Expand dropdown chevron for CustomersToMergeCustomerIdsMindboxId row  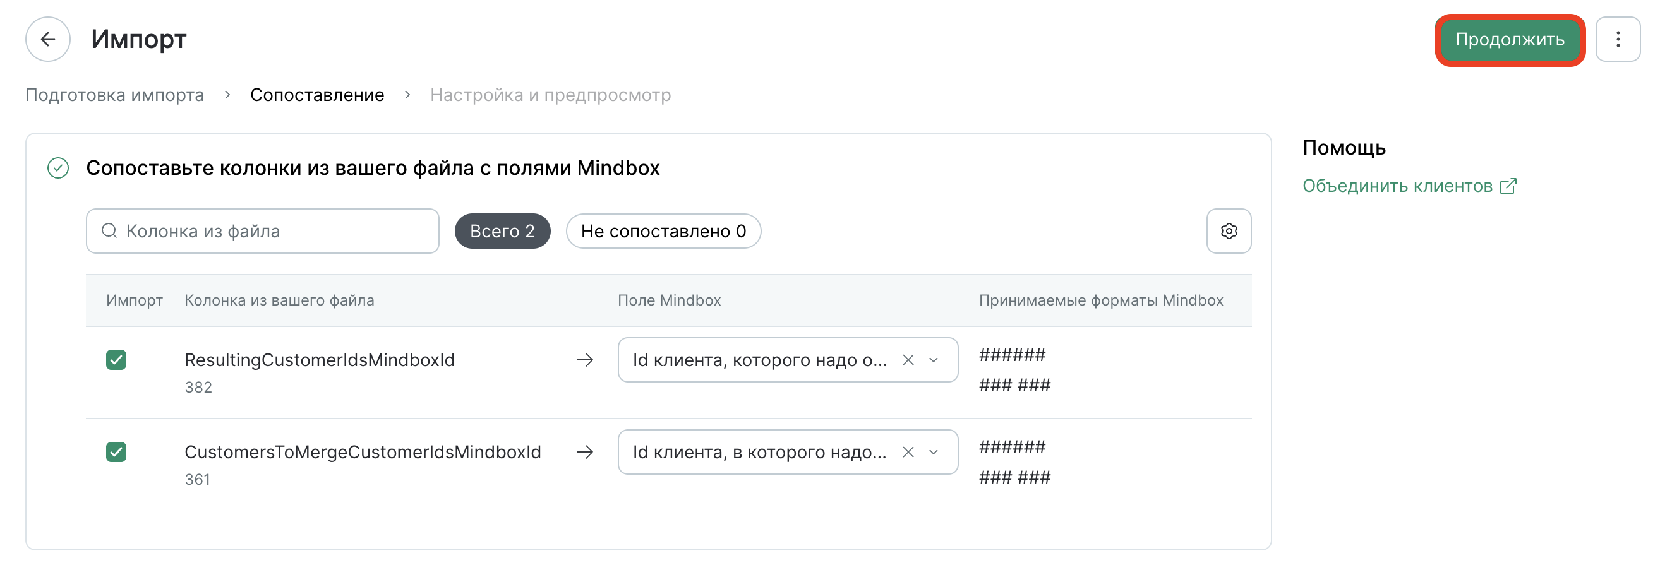click(x=933, y=452)
